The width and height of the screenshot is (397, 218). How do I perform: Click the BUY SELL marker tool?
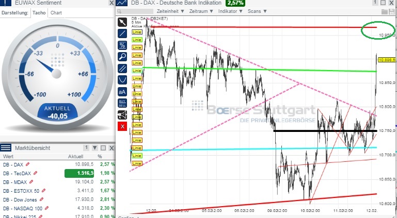(122, 103)
